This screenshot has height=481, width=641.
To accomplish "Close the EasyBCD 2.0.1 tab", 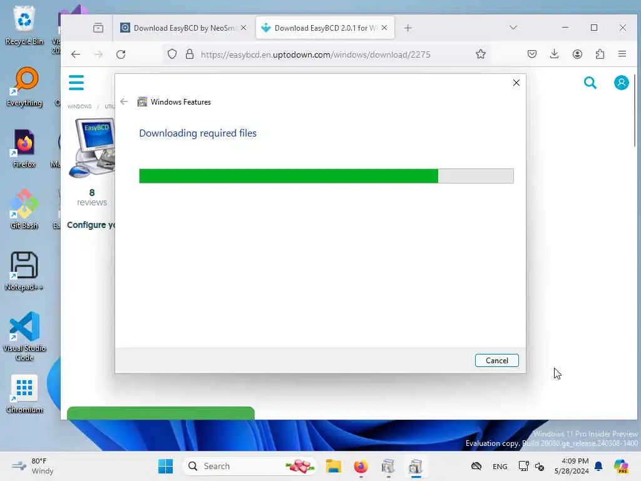I will (x=384, y=28).
